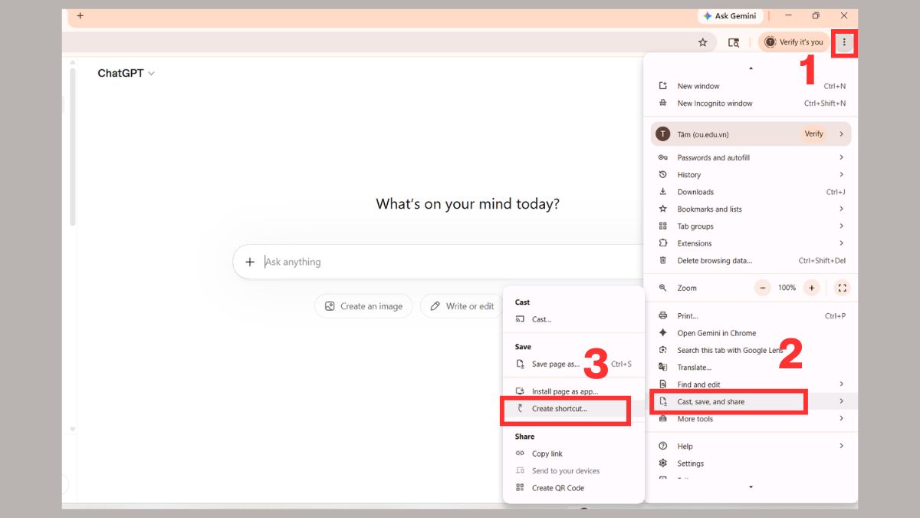Select Create QR Code option
920x518 pixels.
(x=573, y=487)
